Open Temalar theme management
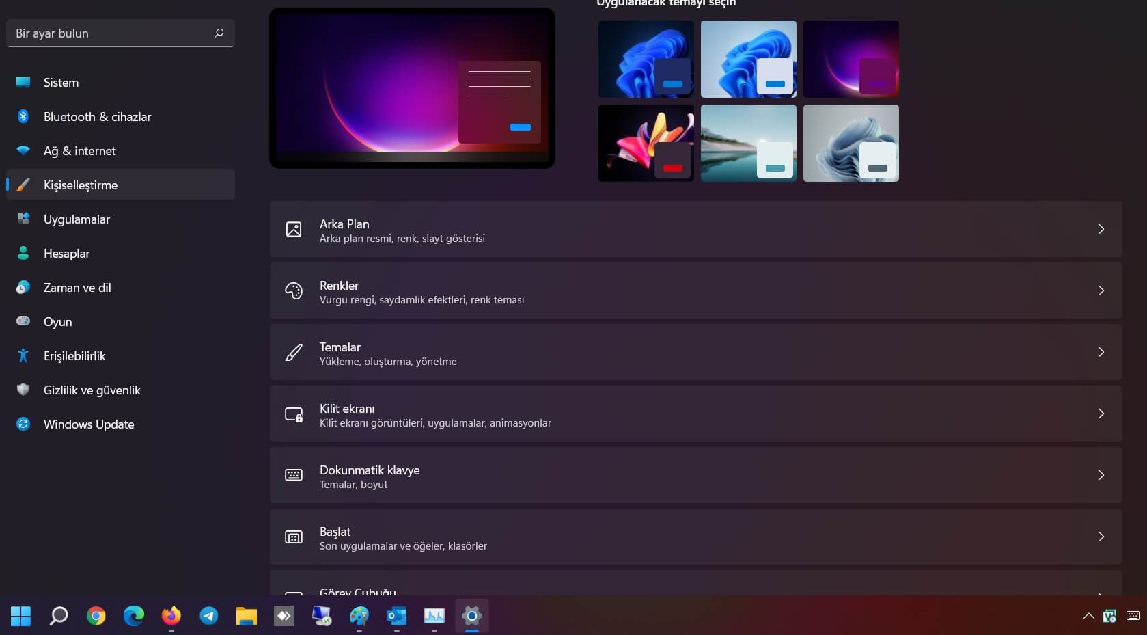The image size is (1147, 635). [695, 352]
